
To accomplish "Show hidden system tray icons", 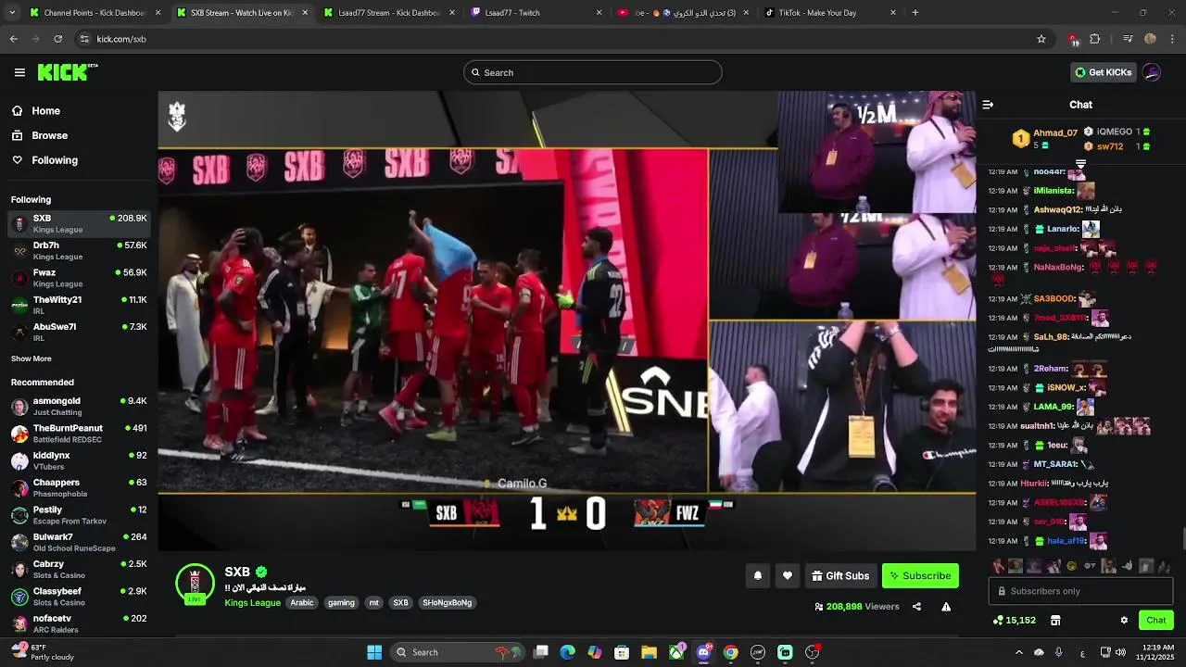I will click(1018, 652).
